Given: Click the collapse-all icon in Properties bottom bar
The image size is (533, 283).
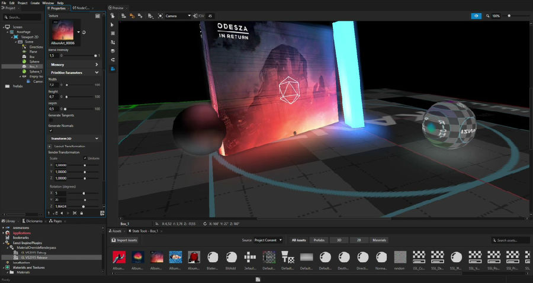Looking at the screenshot, I should [75, 213].
